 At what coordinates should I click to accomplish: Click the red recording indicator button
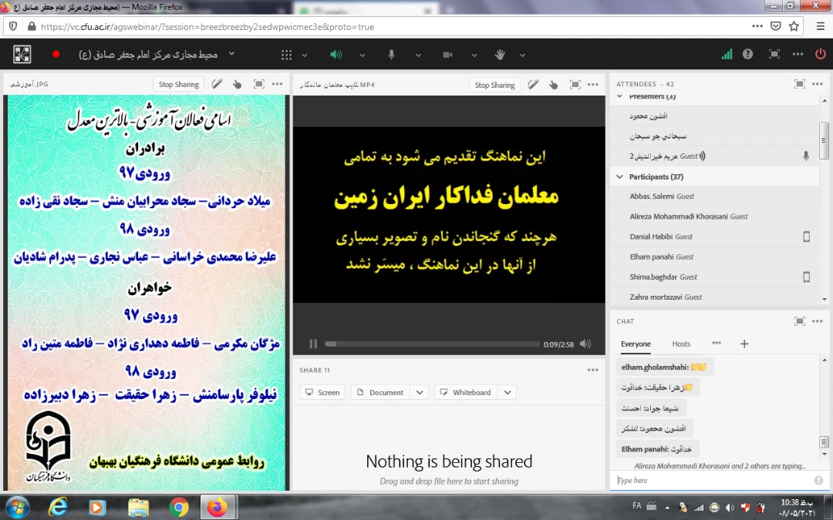pyautogui.click(x=56, y=55)
